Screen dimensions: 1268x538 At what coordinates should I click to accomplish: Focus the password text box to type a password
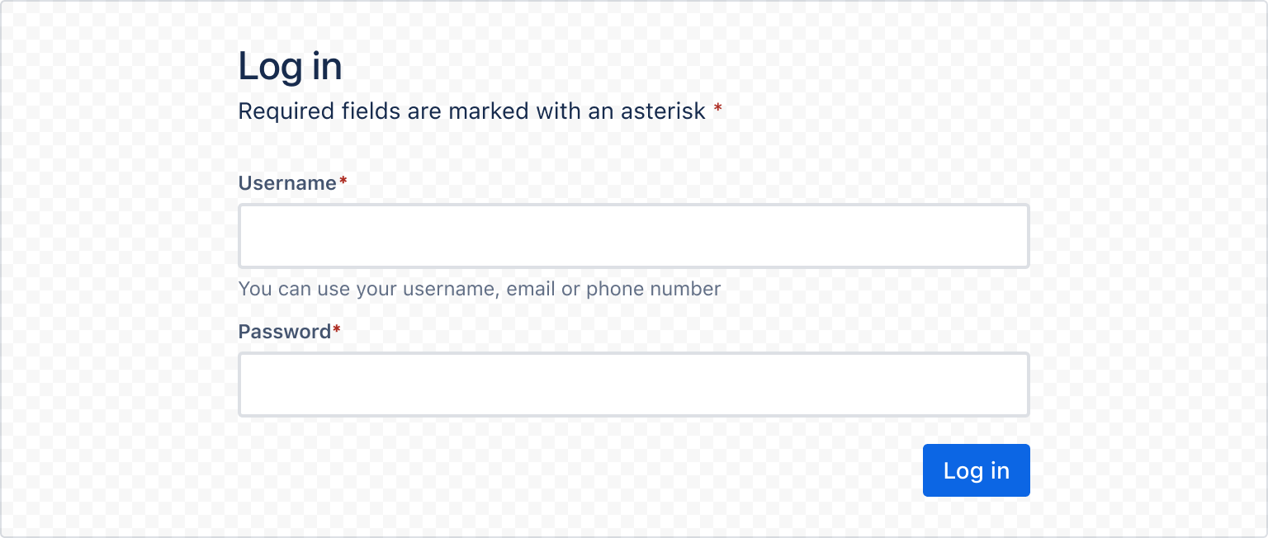pos(633,385)
